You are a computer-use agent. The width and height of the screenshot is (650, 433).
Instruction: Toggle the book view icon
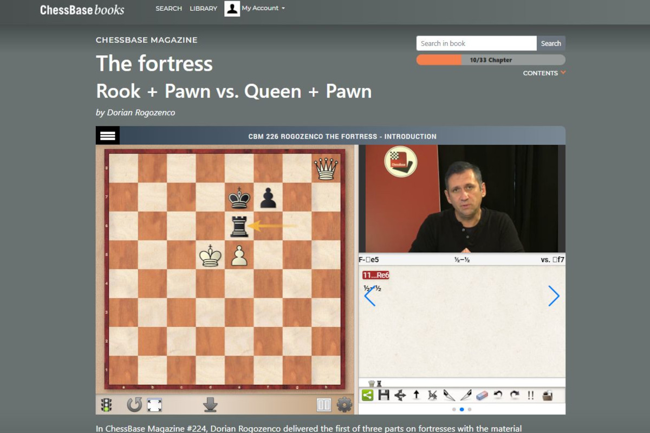pyautogui.click(x=323, y=404)
